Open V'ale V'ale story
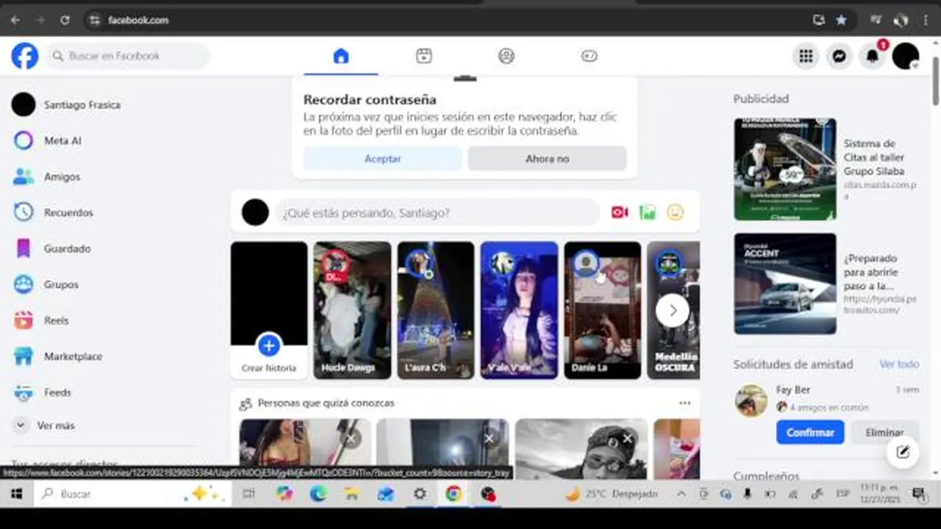This screenshot has height=529, width=941. click(519, 310)
